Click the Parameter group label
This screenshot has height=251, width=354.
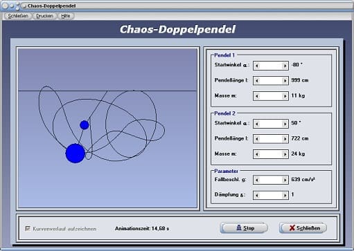226,171
